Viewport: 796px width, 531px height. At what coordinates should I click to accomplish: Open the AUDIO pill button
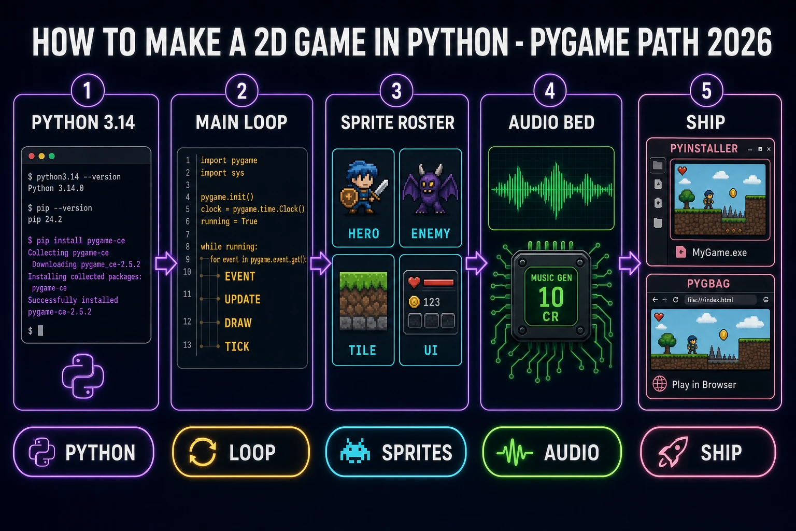[x=552, y=452]
